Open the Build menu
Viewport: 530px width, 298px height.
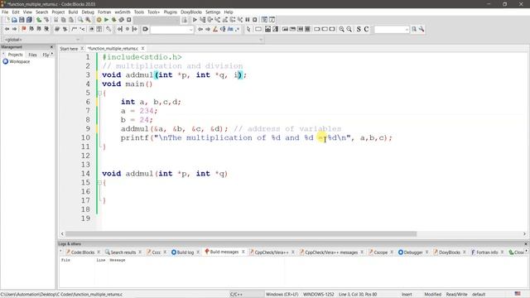(x=73, y=12)
